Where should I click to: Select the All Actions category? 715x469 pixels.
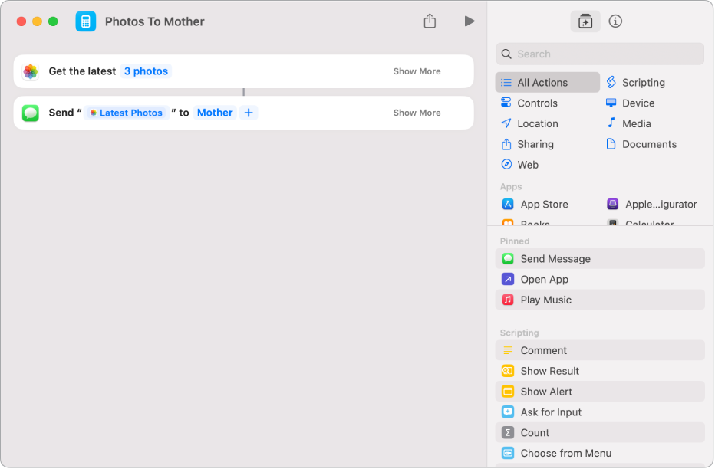pos(548,83)
